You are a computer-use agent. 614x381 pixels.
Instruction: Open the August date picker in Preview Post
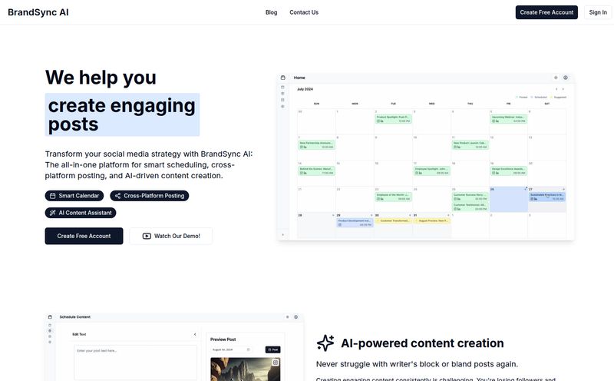[x=231, y=350]
